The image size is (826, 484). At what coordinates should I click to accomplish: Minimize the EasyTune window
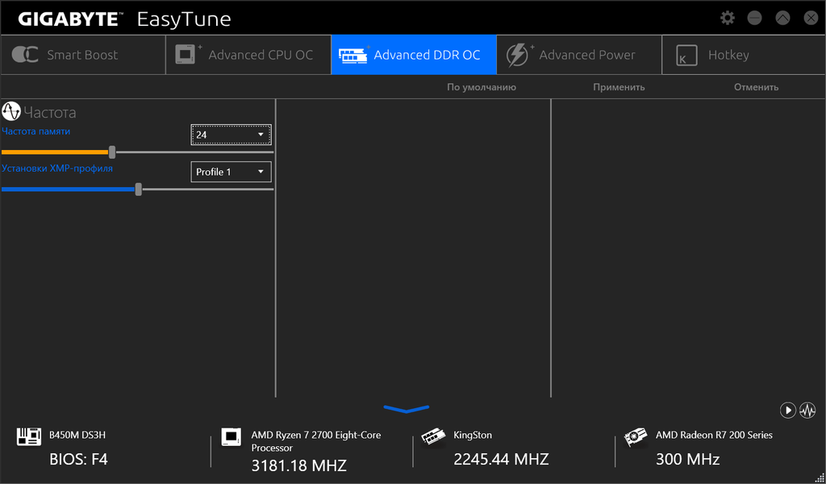click(x=755, y=19)
